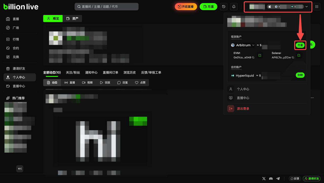This screenshot has height=183, width=324.
Task: Open EVM address external link icon
Action: [x=260, y=55]
